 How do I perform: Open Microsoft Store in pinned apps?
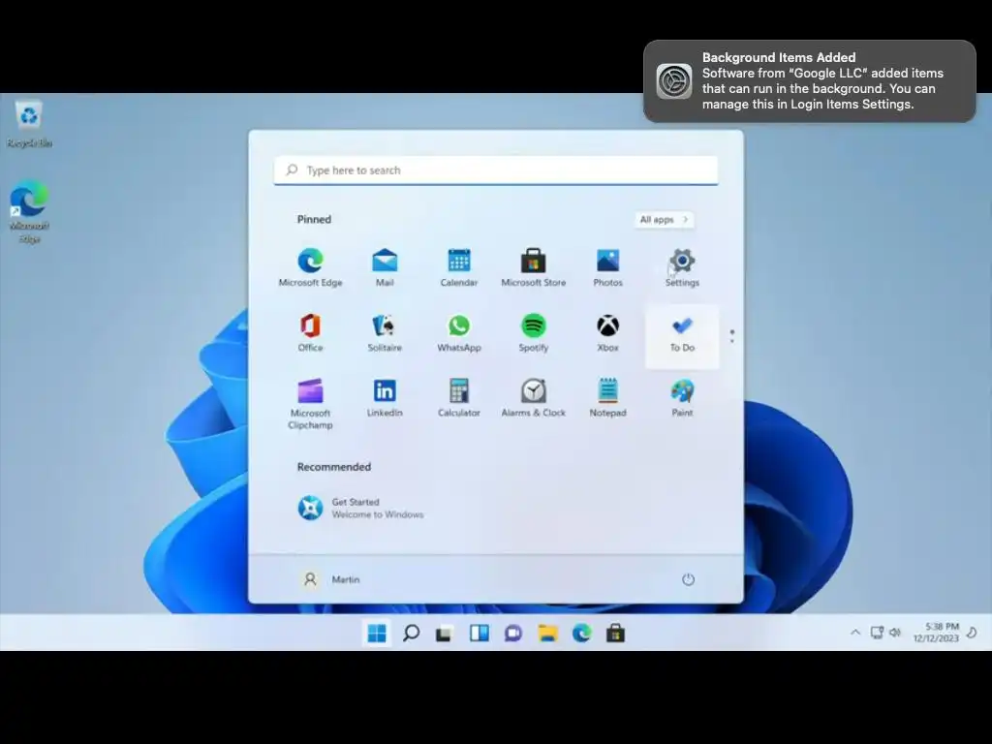click(x=534, y=267)
